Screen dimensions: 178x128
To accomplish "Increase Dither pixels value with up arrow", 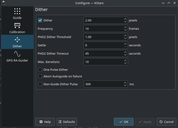I will [x=125, y=19].
